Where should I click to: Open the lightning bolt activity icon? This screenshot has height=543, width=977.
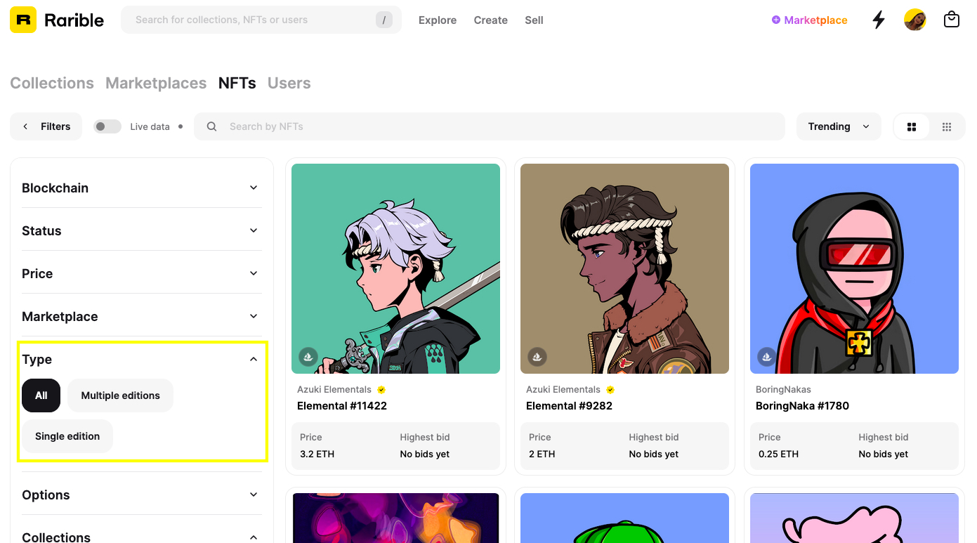879,20
